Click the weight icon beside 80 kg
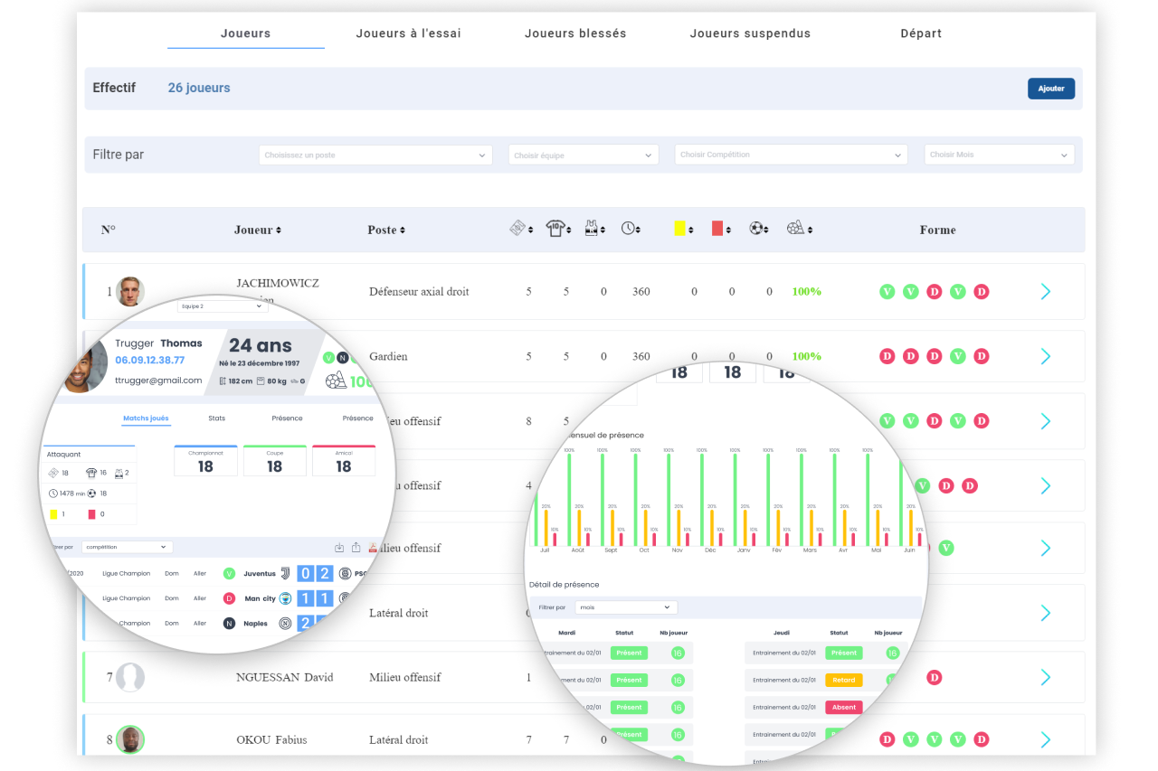The height and width of the screenshot is (771, 1158). [x=261, y=381]
